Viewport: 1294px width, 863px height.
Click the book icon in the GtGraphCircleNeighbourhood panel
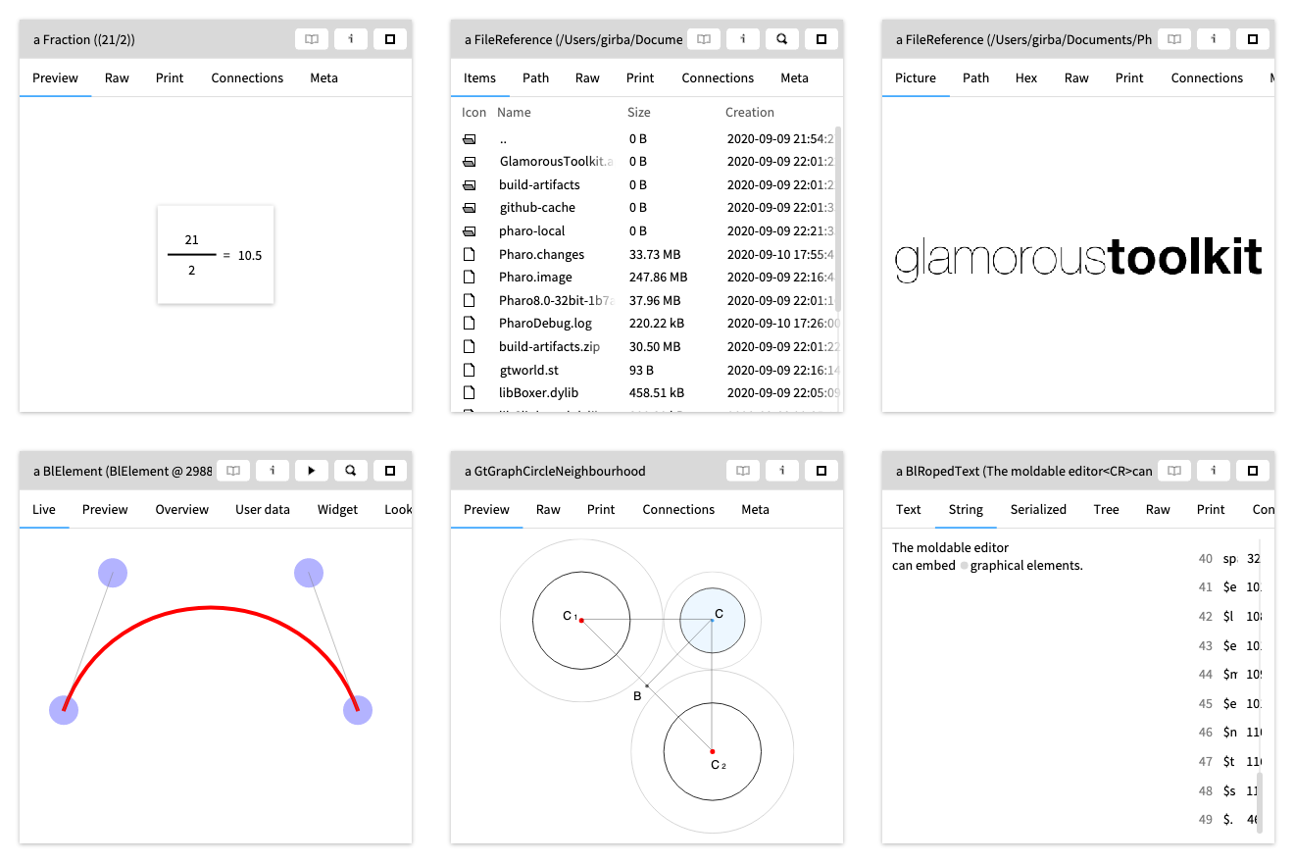pyautogui.click(x=743, y=471)
